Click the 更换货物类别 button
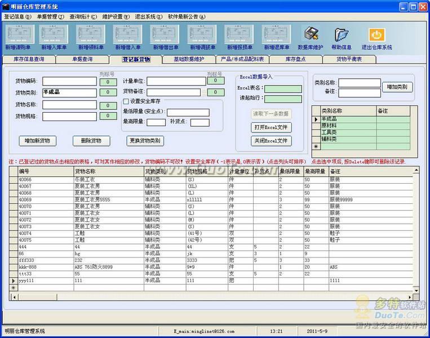 pyautogui.click(x=145, y=141)
